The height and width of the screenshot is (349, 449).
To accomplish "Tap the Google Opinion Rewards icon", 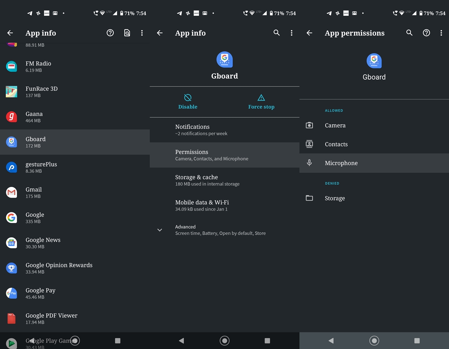I will (12, 268).
